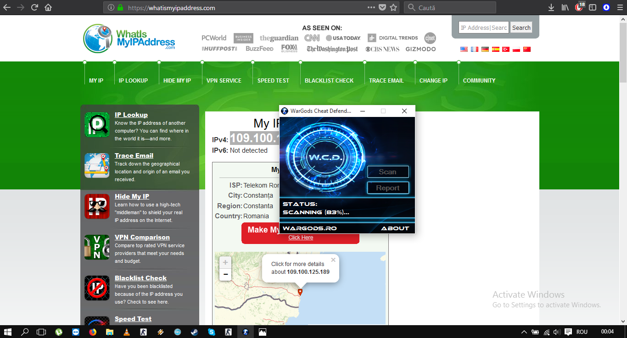Open ABOUT in the WarGods window
The image size is (627, 338).
point(395,228)
